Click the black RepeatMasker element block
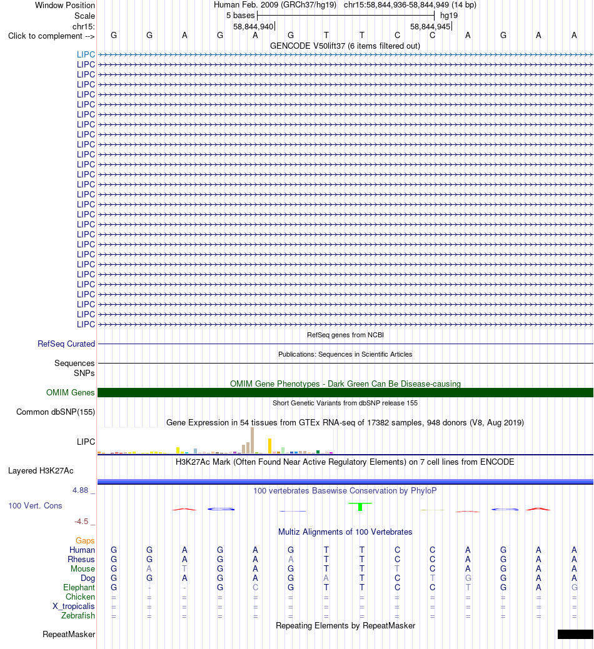 [575, 635]
